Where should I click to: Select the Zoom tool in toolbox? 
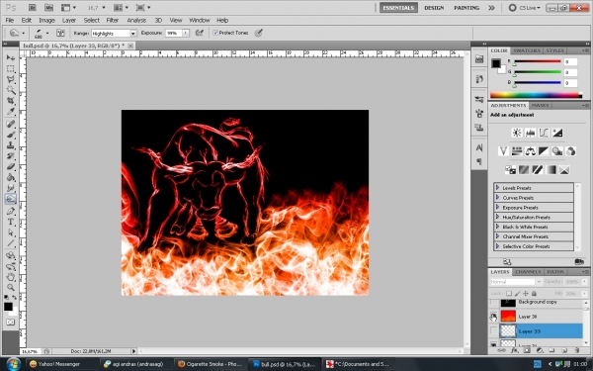pyautogui.click(x=11, y=287)
